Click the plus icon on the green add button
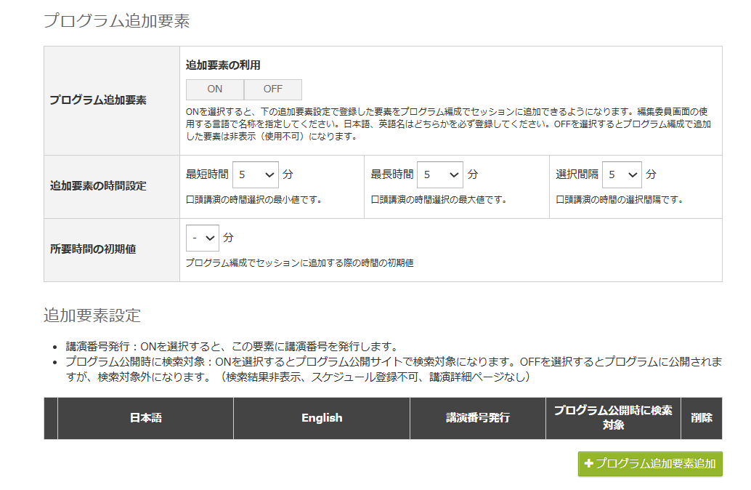Viewport: 751px width, 490px height. tap(588, 464)
